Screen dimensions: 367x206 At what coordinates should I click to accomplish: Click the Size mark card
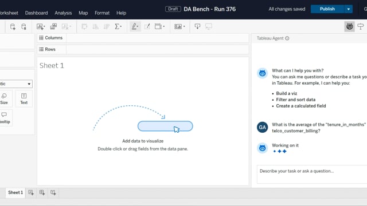[x=4, y=98]
